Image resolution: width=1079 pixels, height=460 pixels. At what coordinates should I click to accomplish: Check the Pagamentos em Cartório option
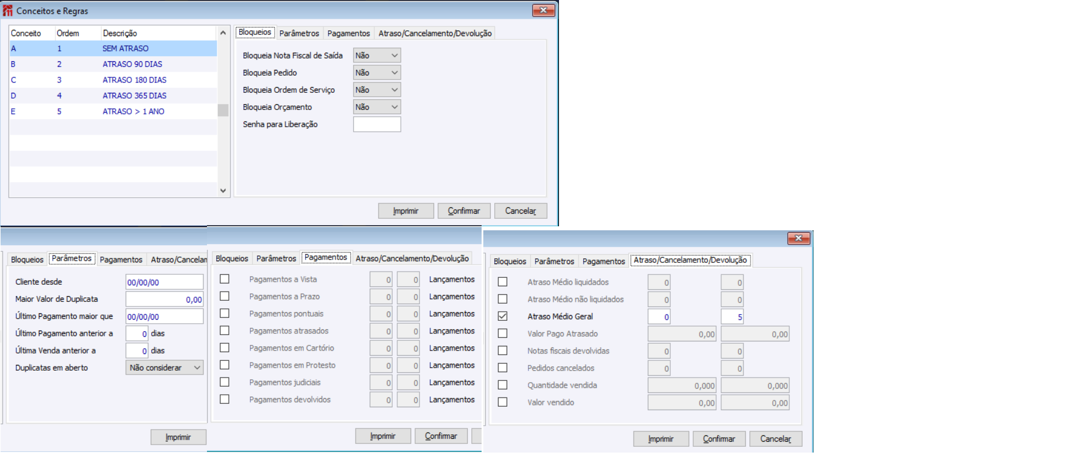(x=225, y=348)
